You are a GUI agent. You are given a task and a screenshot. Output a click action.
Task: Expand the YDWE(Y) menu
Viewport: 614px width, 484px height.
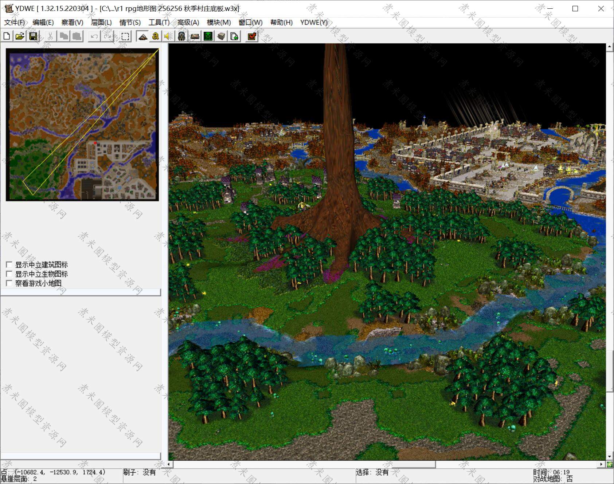click(314, 23)
